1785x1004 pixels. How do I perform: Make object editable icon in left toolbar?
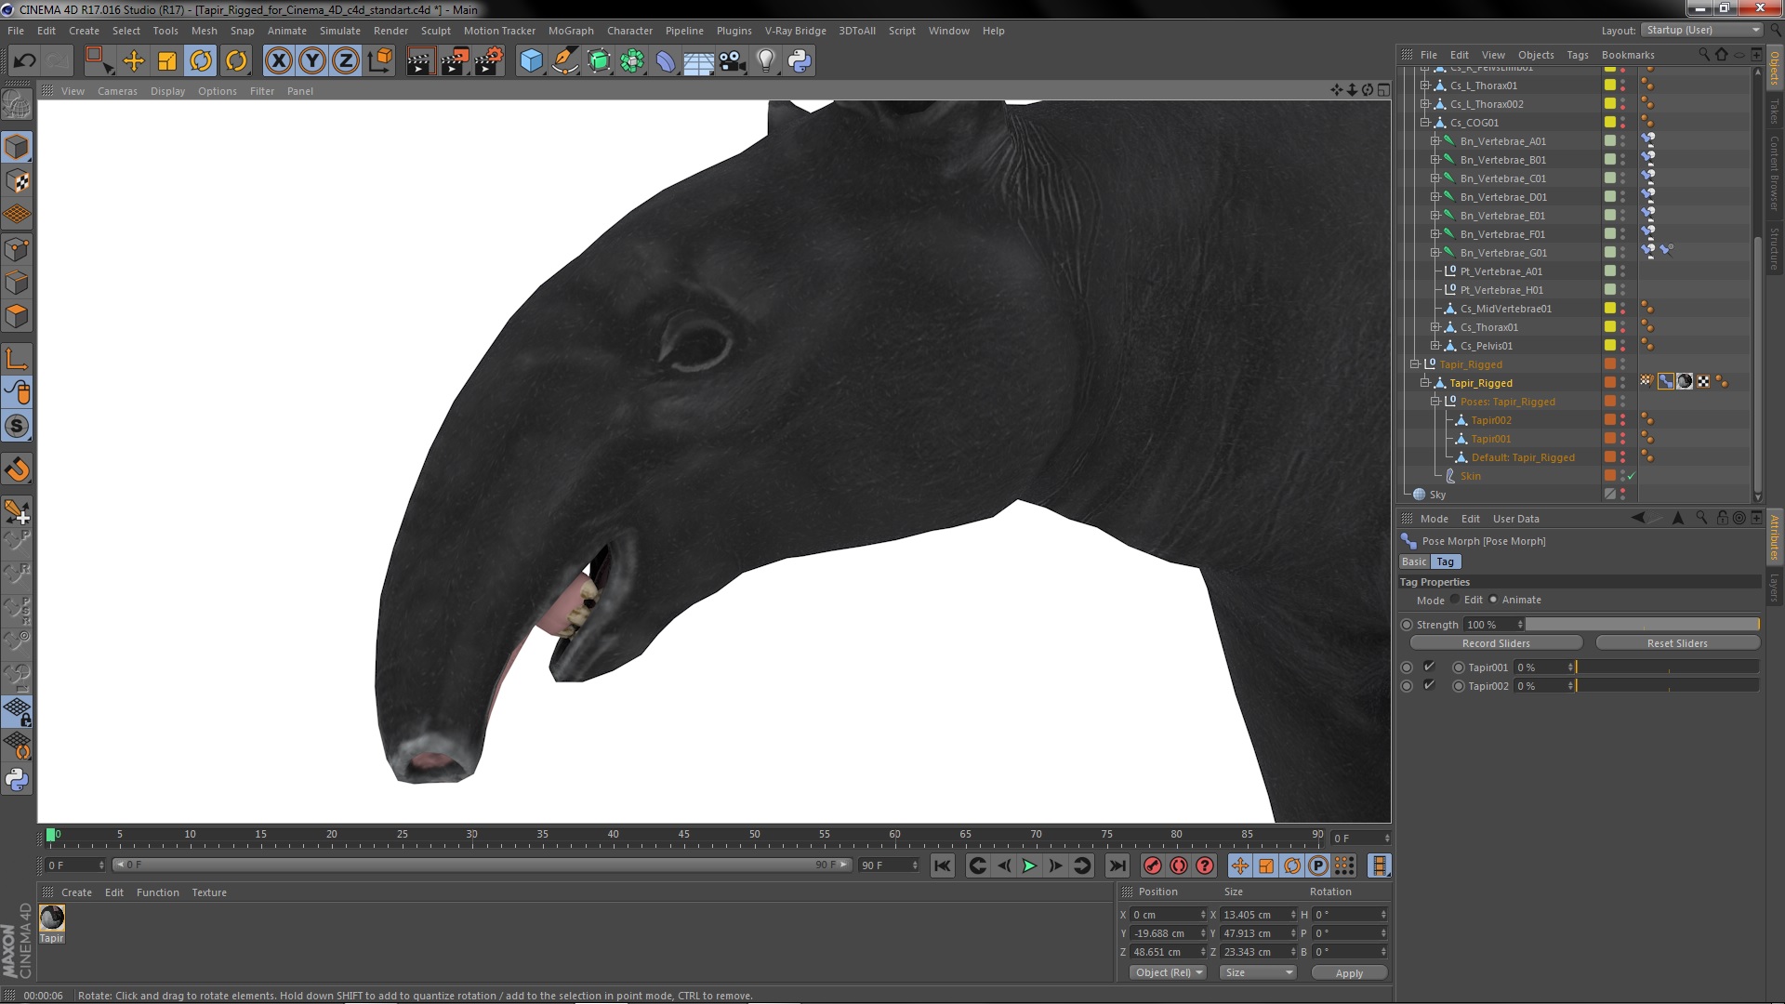click(17, 105)
